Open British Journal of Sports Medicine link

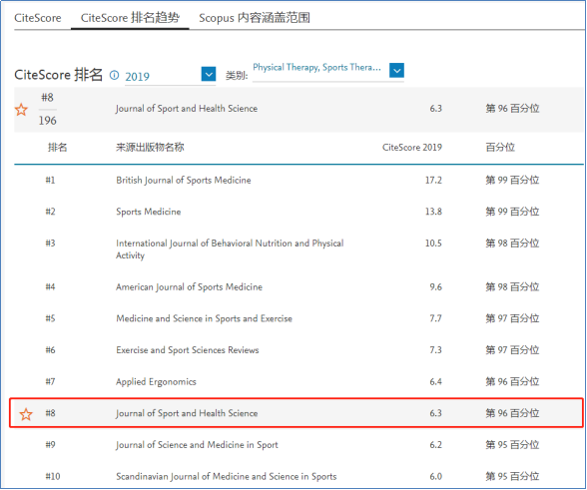click(x=184, y=180)
